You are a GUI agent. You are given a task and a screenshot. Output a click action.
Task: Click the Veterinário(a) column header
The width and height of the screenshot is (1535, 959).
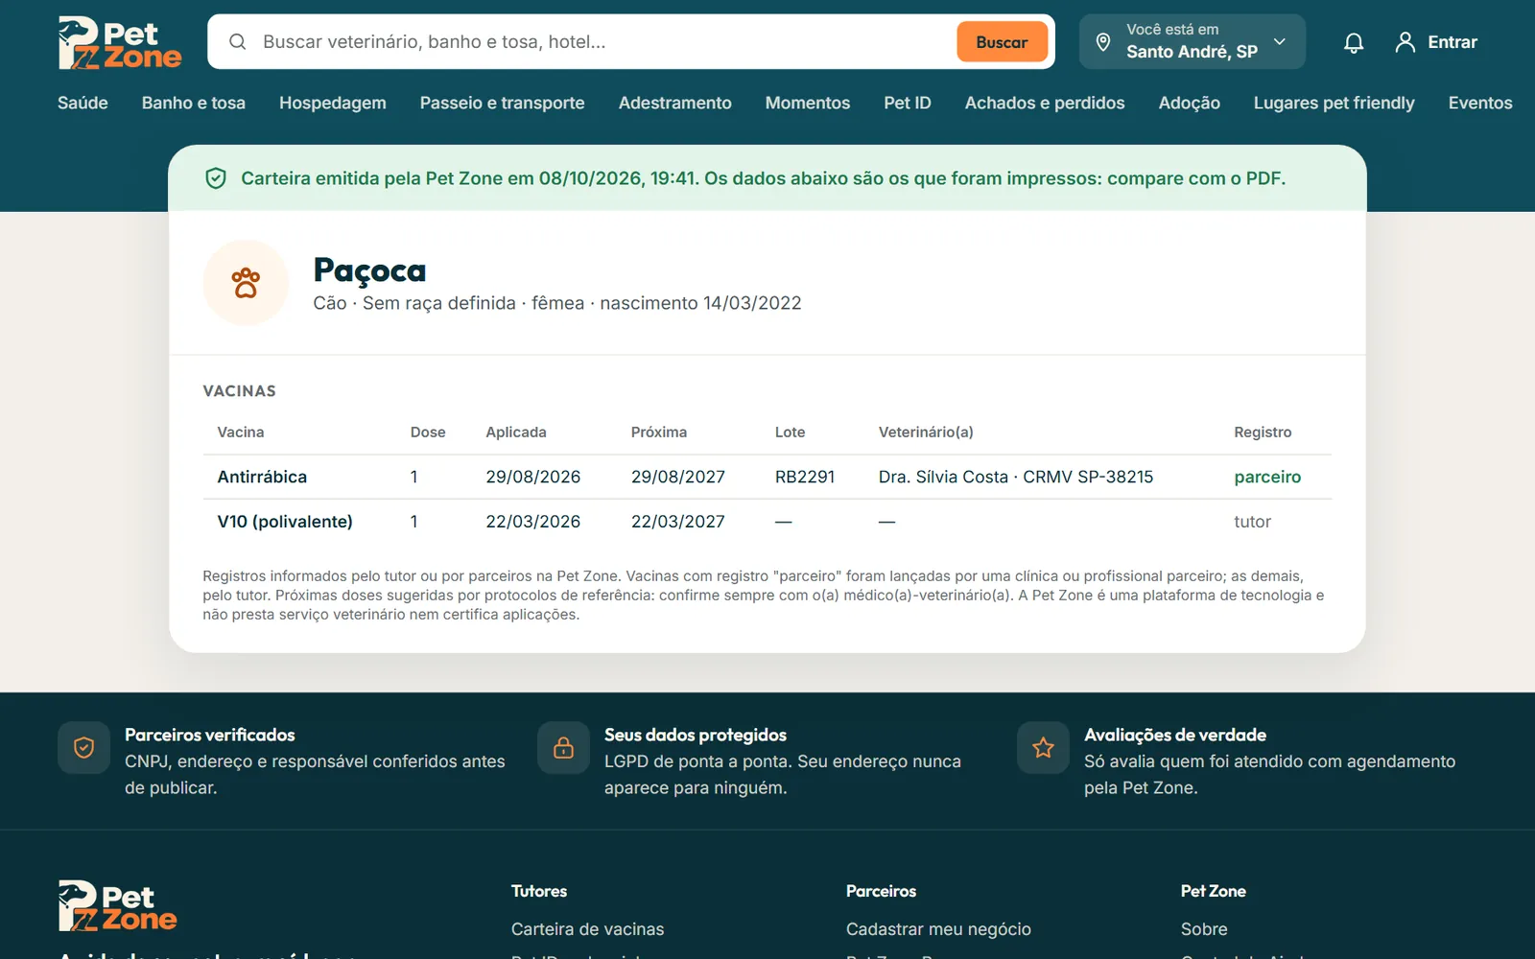pyautogui.click(x=926, y=433)
